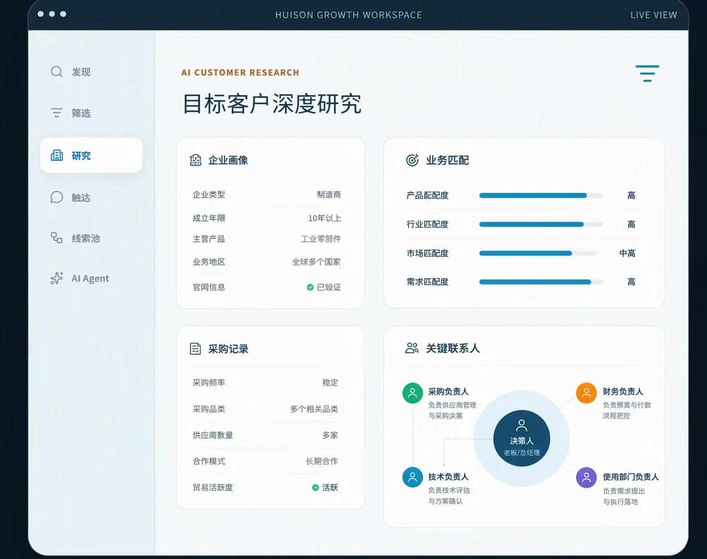The width and height of the screenshot is (707, 559).
Task: Click the 关键联系人 card title
Action: [x=453, y=348]
